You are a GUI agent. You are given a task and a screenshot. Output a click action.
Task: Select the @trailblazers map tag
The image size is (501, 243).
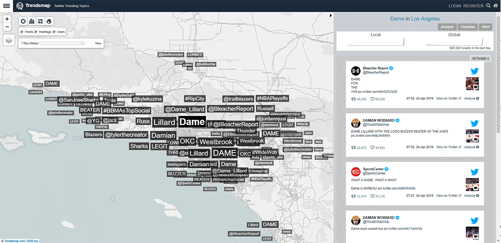coord(238,99)
